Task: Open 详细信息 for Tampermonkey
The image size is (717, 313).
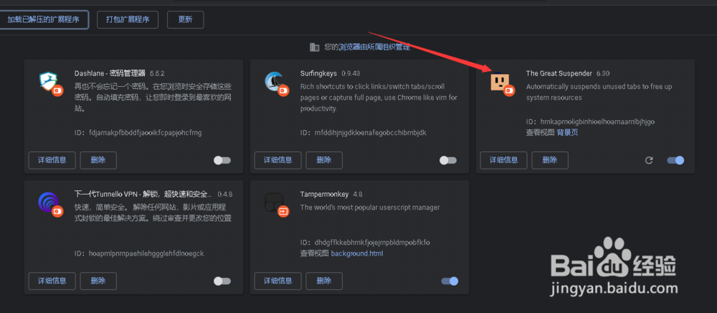Action: (278, 281)
